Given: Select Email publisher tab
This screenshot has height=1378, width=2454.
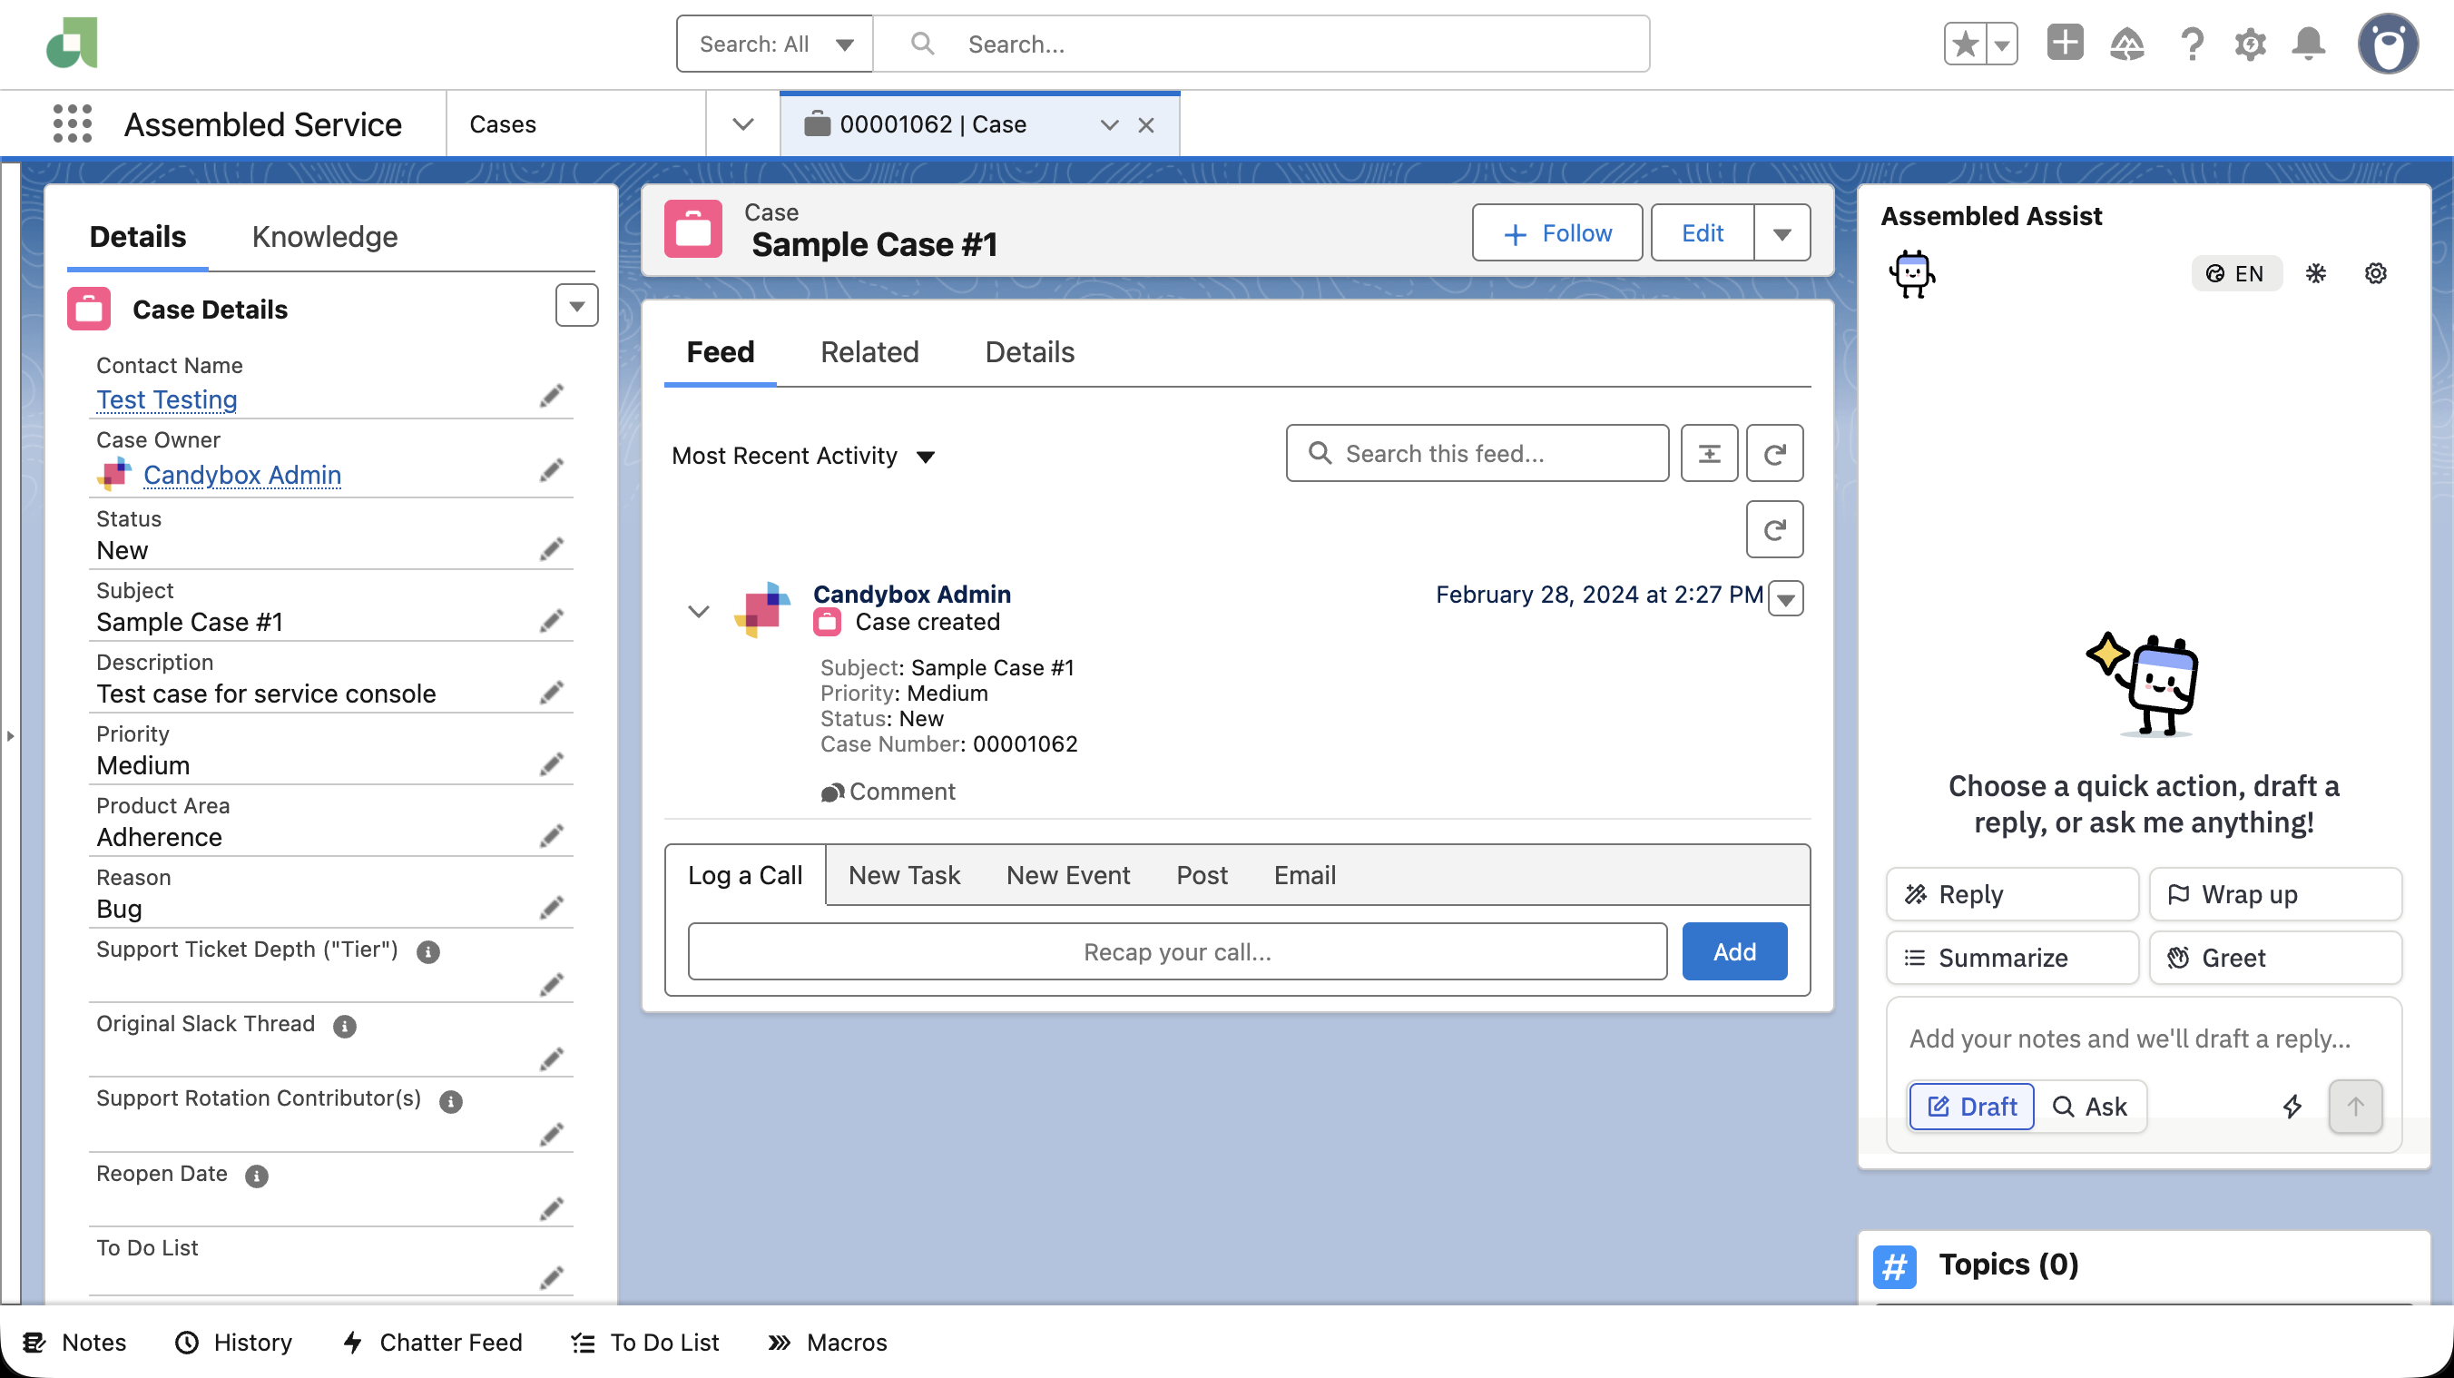Looking at the screenshot, I should (1304, 875).
